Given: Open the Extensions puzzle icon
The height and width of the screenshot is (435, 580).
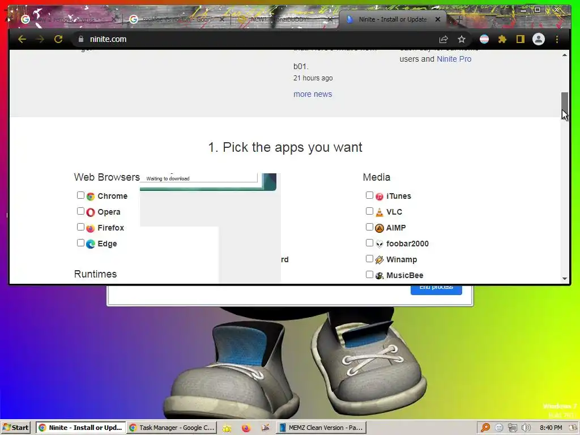Looking at the screenshot, I should pyautogui.click(x=502, y=39).
